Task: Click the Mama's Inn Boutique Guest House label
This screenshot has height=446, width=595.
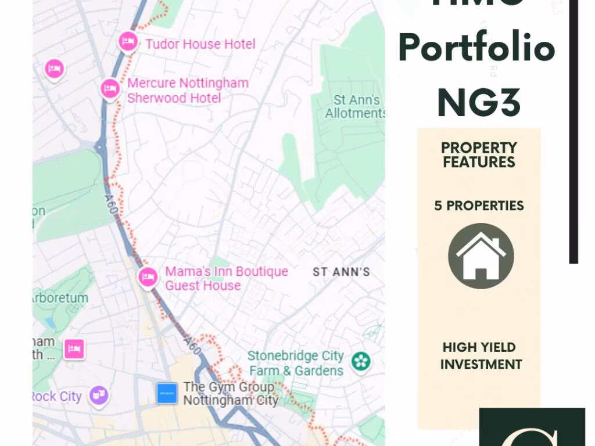Action: coord(227,278)
